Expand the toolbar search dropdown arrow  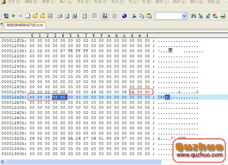click(x=184, y=16)
